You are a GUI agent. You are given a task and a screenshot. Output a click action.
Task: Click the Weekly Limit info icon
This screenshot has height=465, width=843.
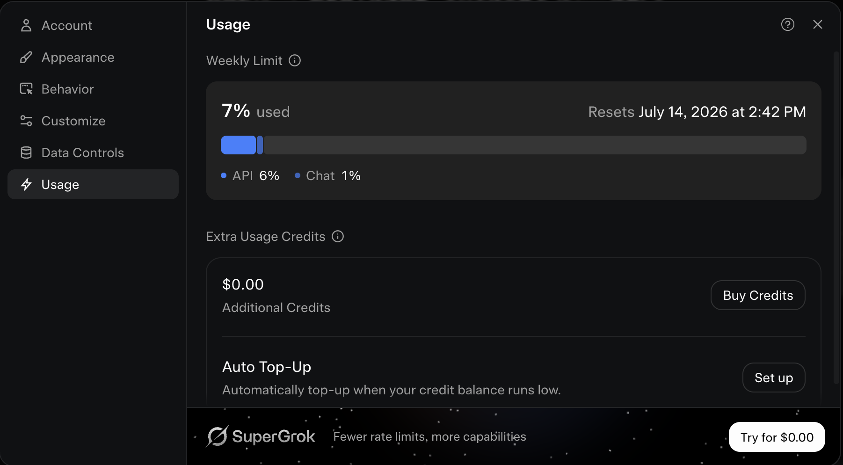click(x=295, y=60)
